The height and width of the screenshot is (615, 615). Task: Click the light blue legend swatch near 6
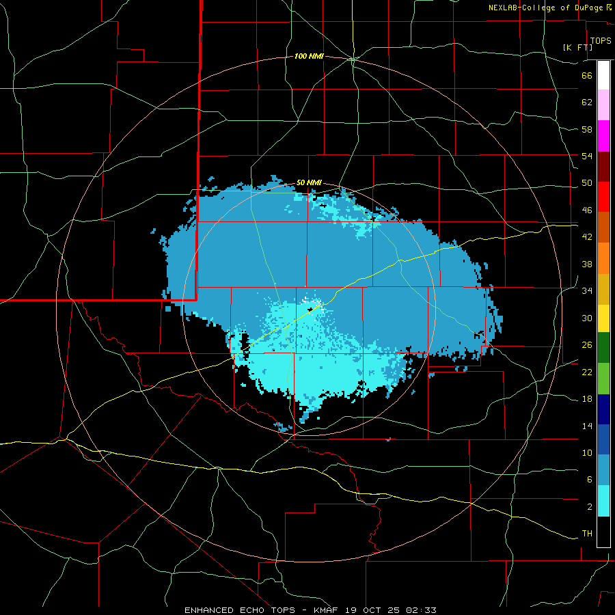[603, 470]
